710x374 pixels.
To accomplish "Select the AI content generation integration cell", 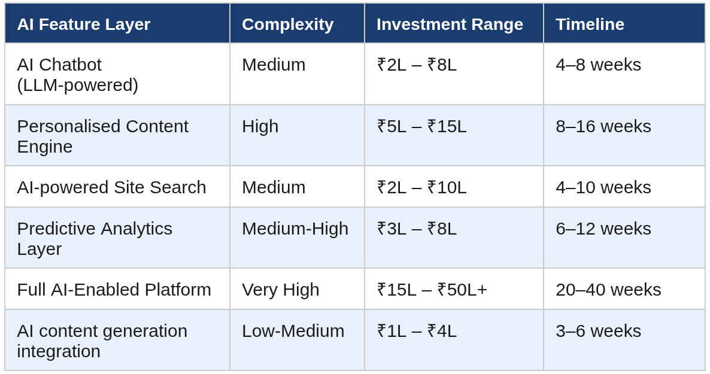I will pyautogui.click(x=102, y=340).
